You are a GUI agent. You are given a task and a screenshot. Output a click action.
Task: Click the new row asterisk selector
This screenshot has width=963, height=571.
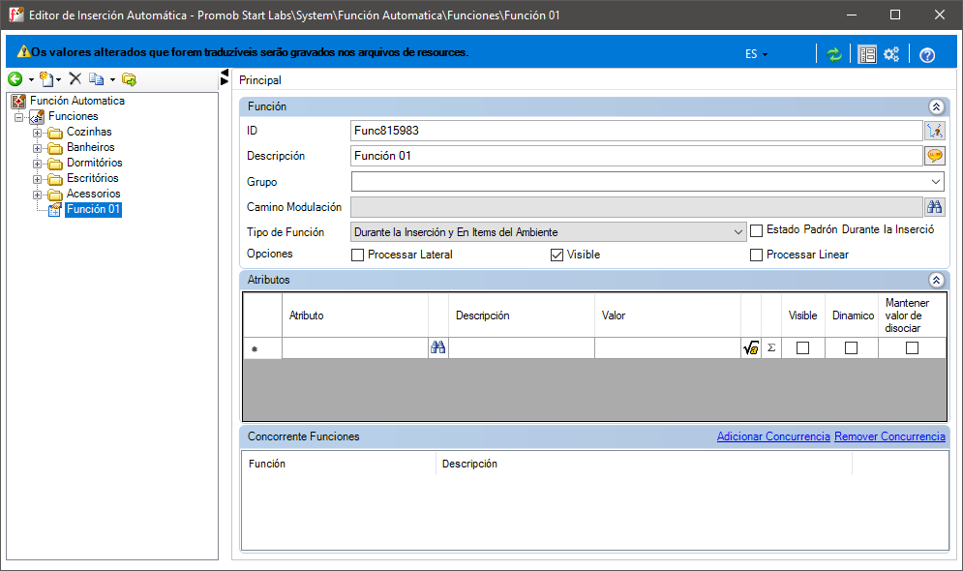262,348
